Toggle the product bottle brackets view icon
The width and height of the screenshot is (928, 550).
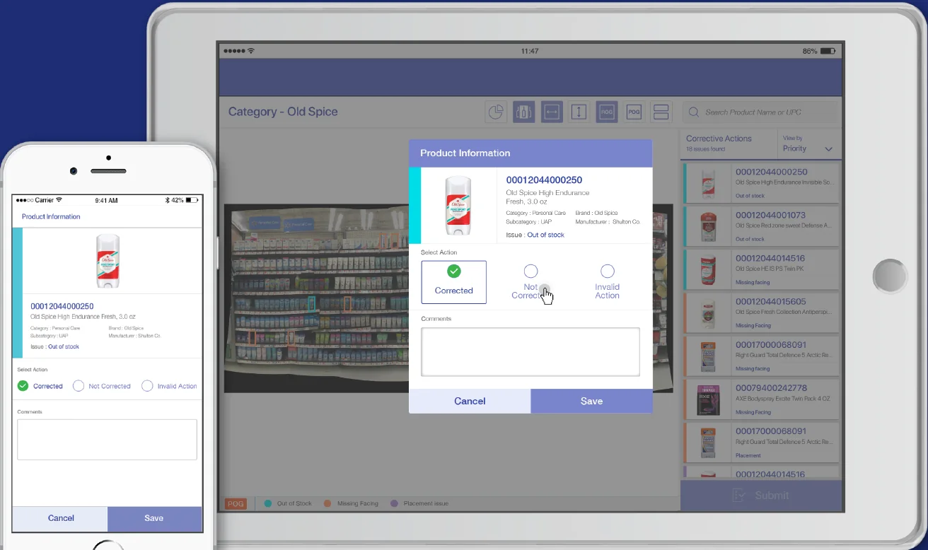pyautogui.click(x=523, y=112)
